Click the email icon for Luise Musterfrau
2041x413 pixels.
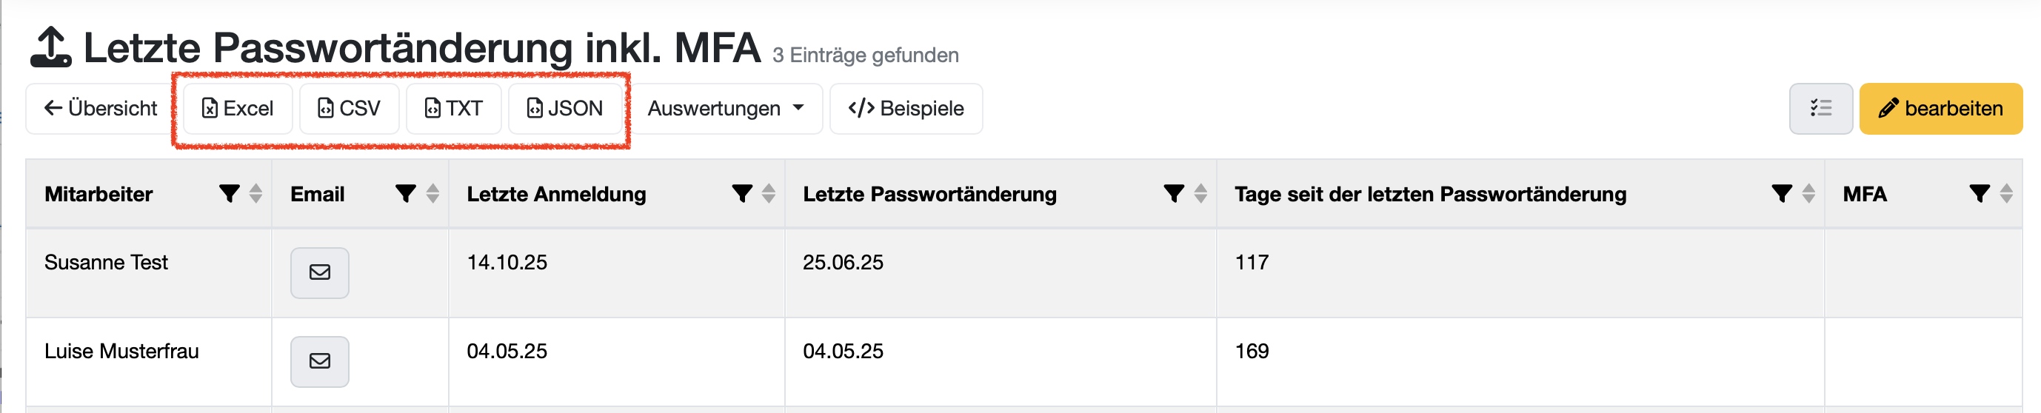(319, 362)
